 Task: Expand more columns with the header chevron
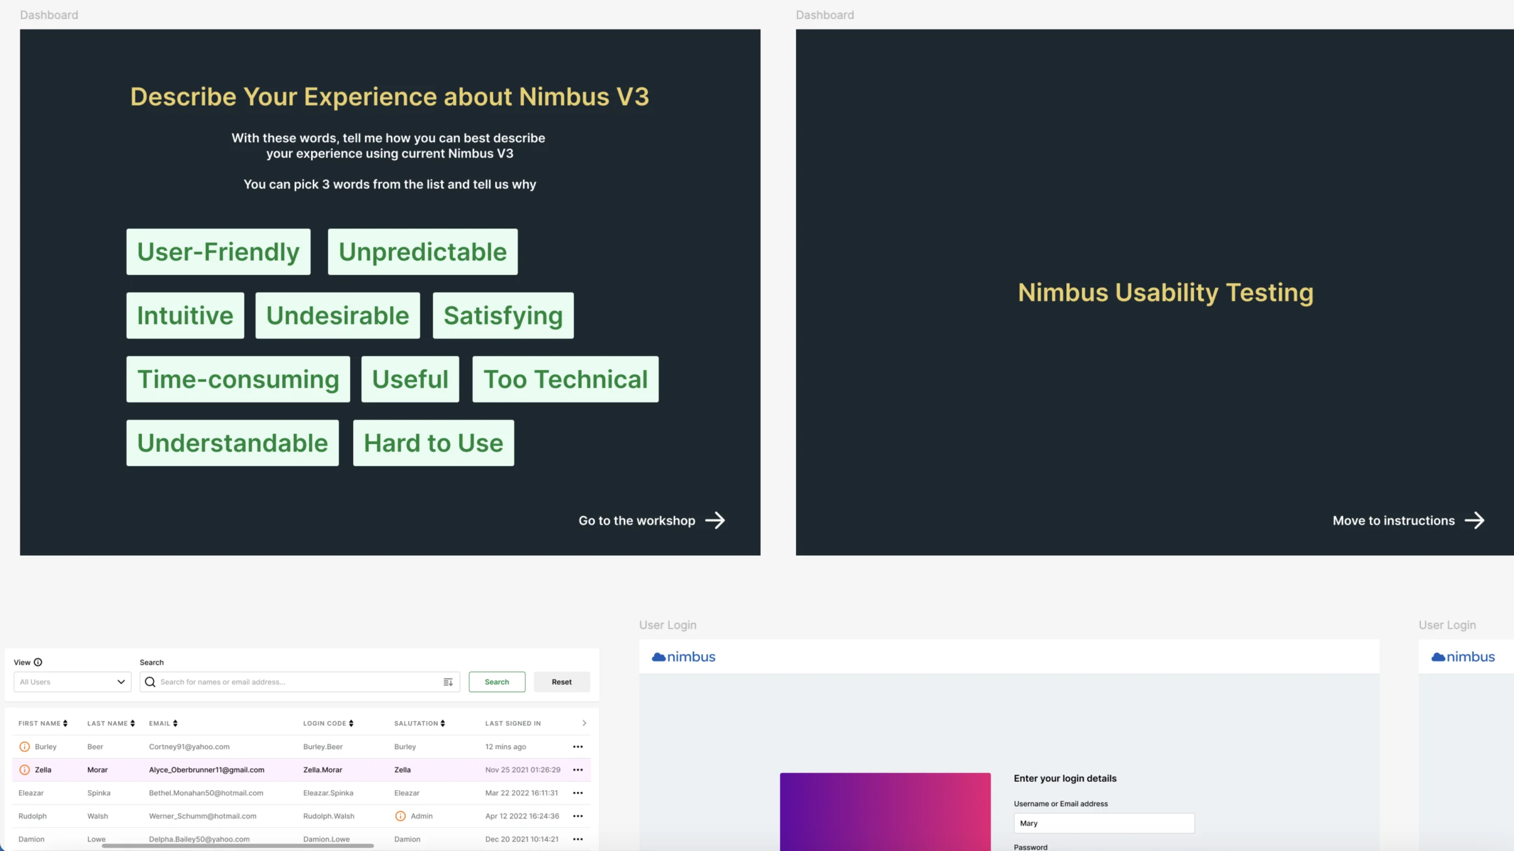point(584,723)
